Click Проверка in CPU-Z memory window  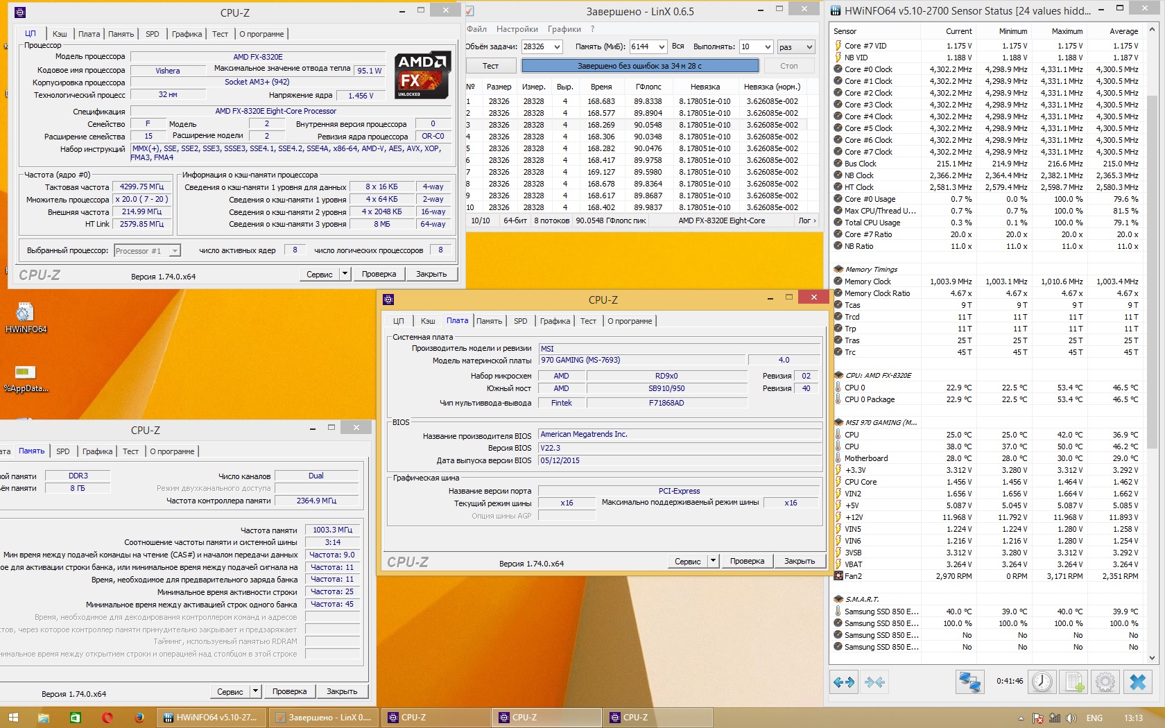289,691
